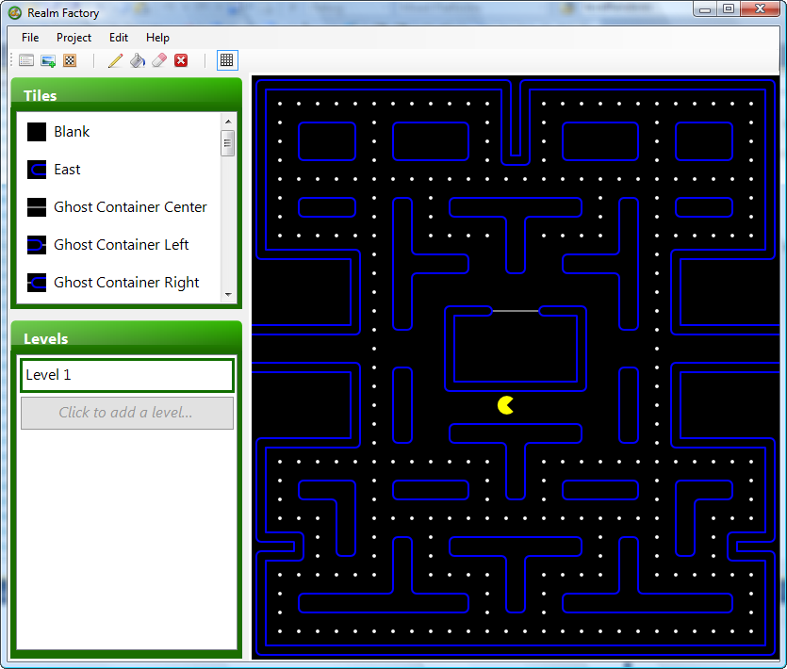Click the Tiles list scroll-up arrow
This screenshot has width=787, height=669.
click(x=228, y=122)
